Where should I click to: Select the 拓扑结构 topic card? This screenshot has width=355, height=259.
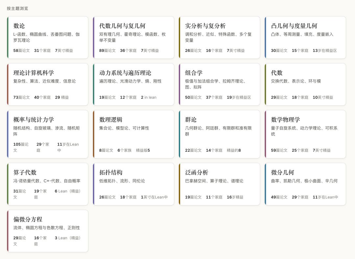[133, 184]
